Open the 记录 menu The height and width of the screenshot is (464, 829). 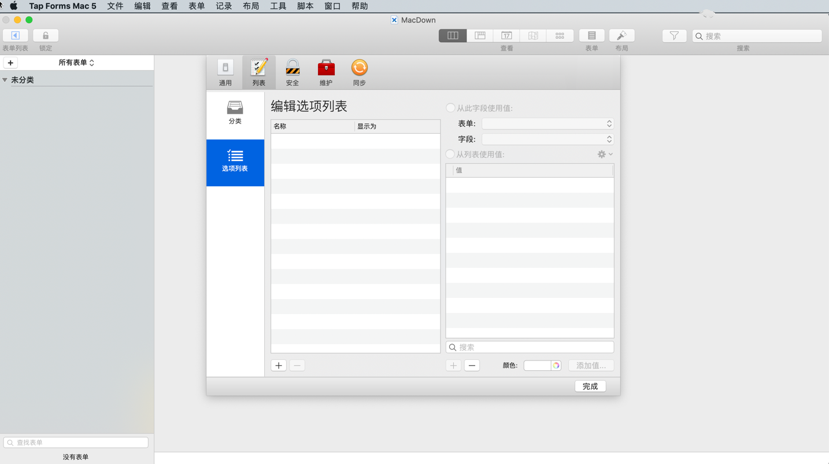(224, 6)
